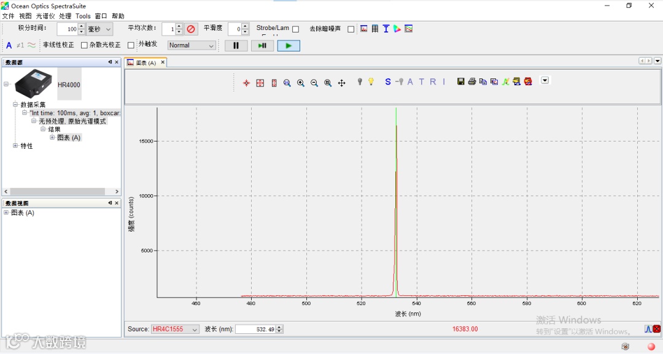This screenshot has height=354, width=663.
Task: Open the graph toolbar overflow dropdown arrow
Action: [x=545, y=81]
